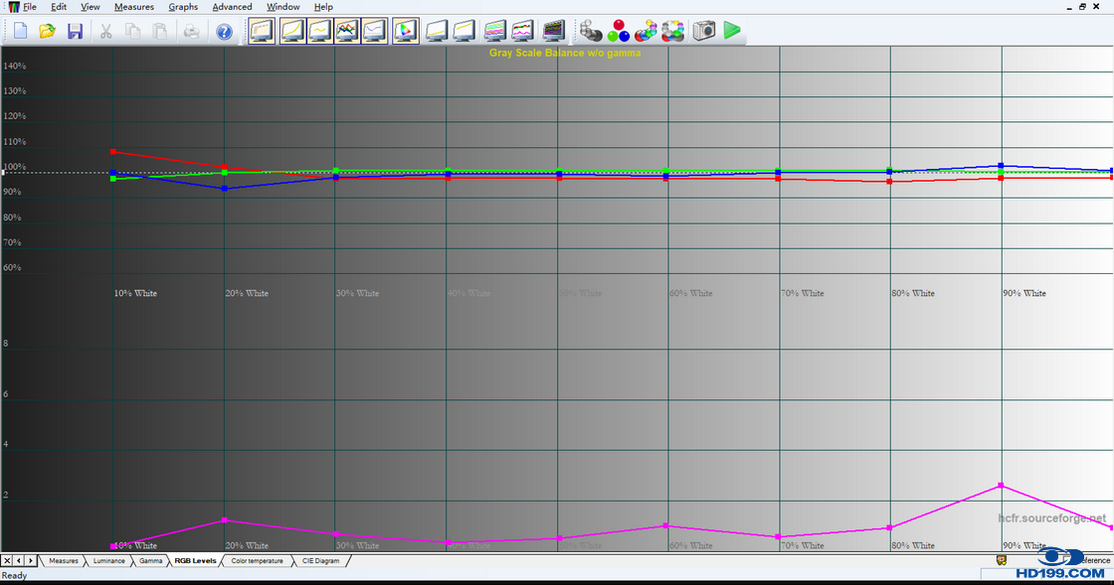
Task: Open the Near black graph icon
Action: 437,31
